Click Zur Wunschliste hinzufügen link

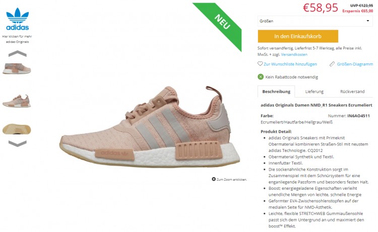(290, 64)
